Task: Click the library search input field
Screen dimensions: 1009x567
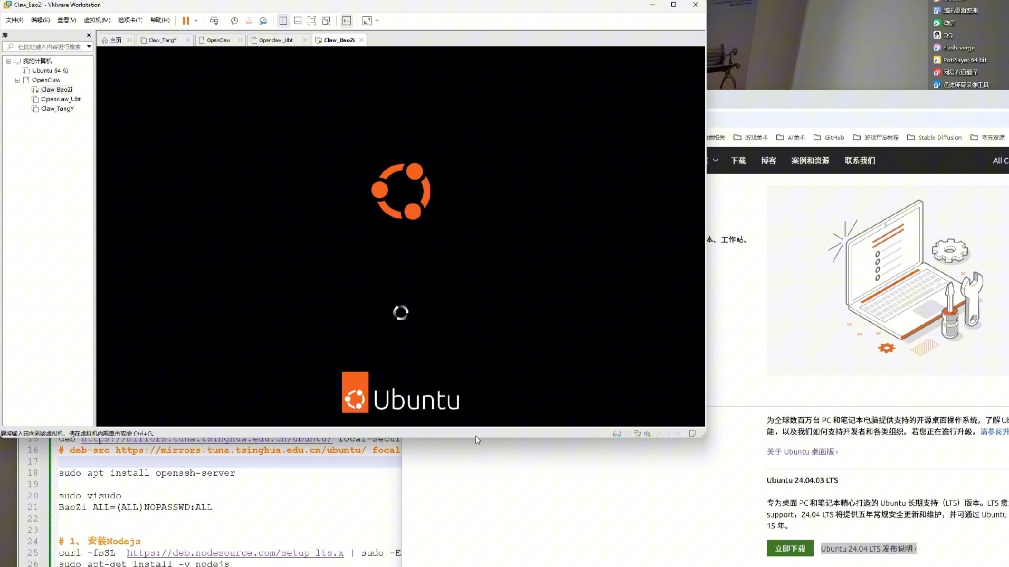Action: [49, 46]
